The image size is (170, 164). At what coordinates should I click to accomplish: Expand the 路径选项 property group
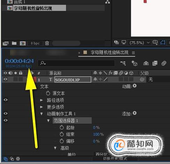(41, 100)
